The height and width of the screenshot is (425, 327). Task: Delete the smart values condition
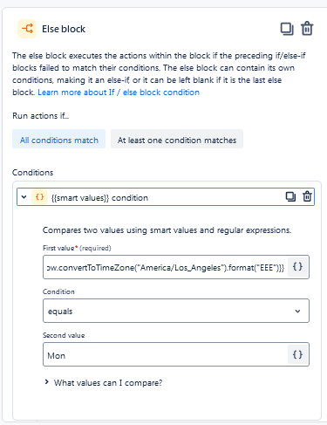(307, 196)
